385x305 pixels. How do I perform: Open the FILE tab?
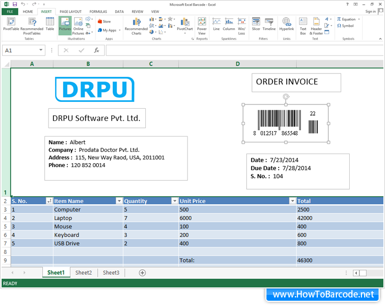coord(10,12)
